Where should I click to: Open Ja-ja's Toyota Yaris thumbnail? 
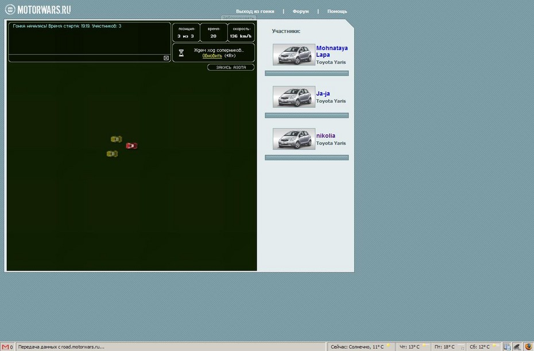point(294,97)
